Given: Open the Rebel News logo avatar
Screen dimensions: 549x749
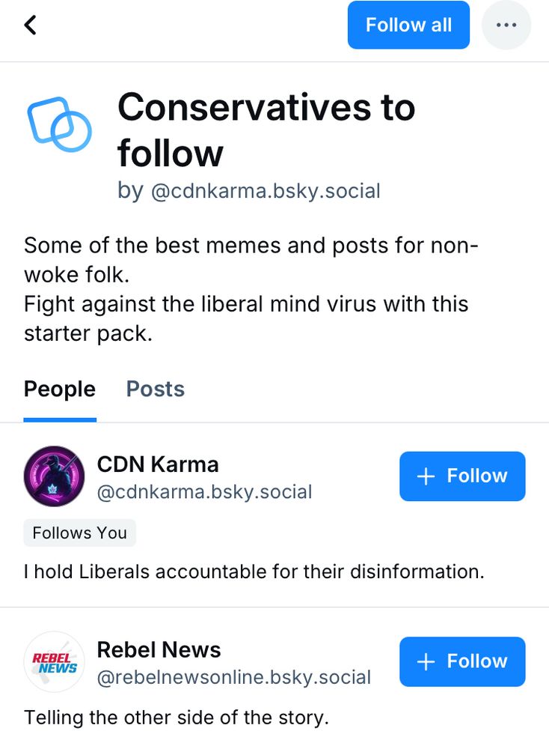Looking at the screenshot, I should (54, 662).
